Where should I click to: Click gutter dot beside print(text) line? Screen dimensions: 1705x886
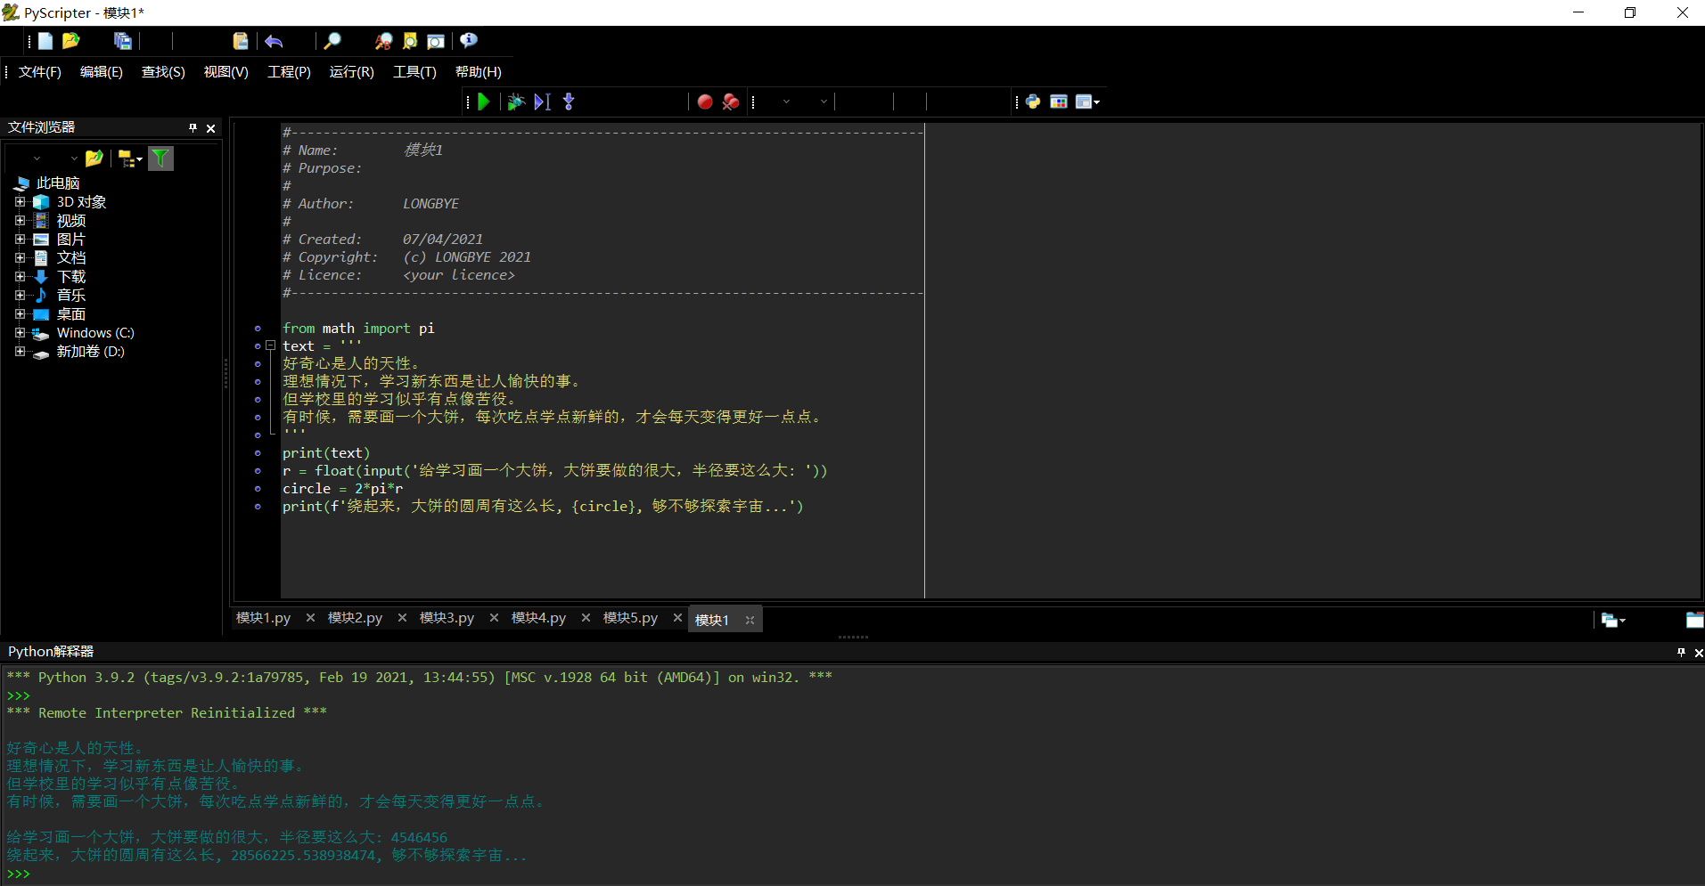pyautogui.click(x=258, y=453)
